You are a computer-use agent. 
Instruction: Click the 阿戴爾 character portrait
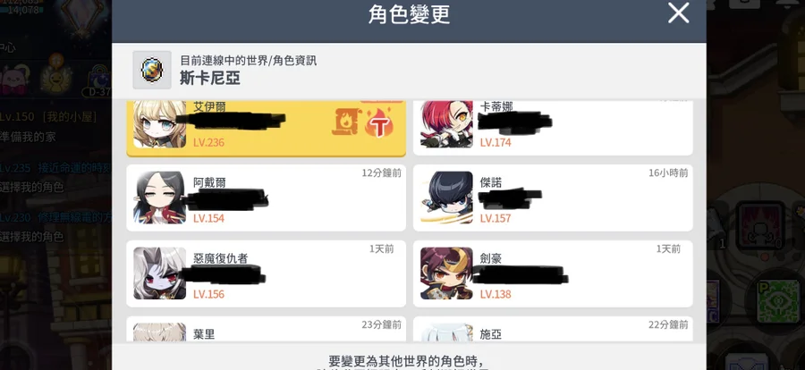point(160,198)
